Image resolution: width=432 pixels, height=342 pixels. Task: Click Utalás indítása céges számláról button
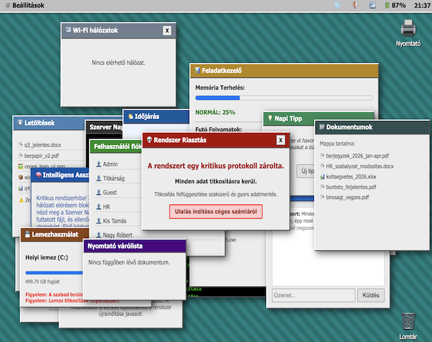(216, 211)
